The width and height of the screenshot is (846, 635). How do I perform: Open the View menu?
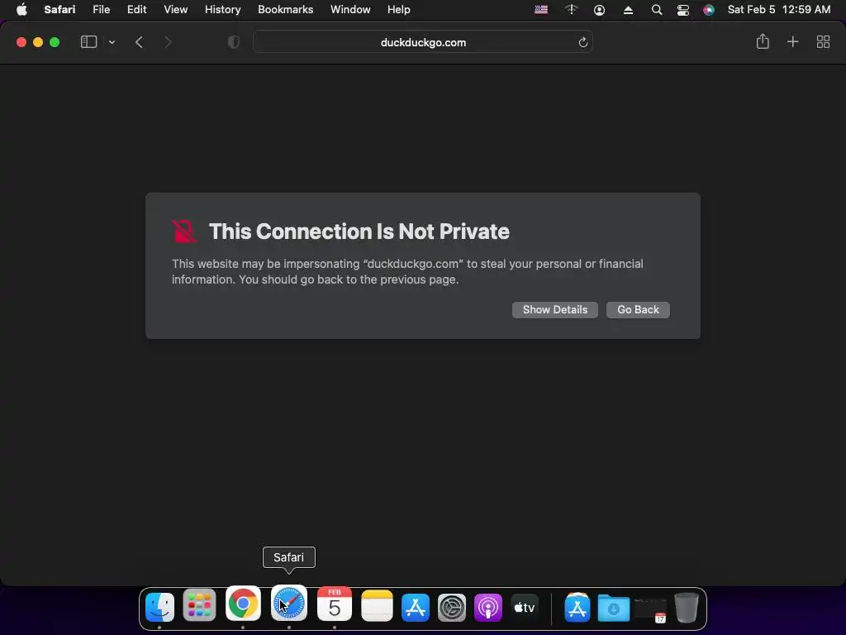click(x=175, y=10)
